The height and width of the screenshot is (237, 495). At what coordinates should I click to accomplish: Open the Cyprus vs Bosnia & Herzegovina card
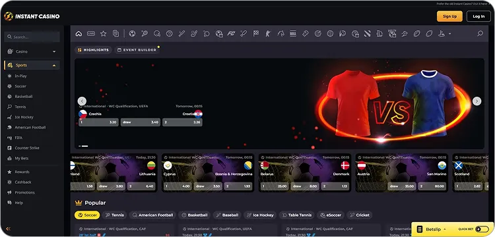click(208, 172)
